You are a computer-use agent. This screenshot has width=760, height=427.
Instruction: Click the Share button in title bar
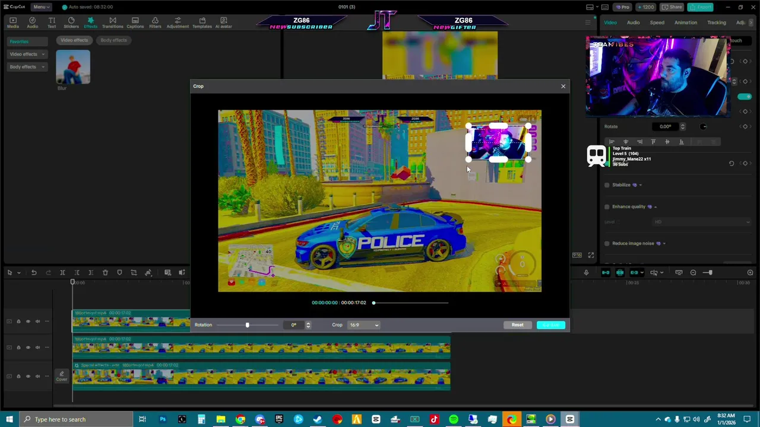coord(672,7)
